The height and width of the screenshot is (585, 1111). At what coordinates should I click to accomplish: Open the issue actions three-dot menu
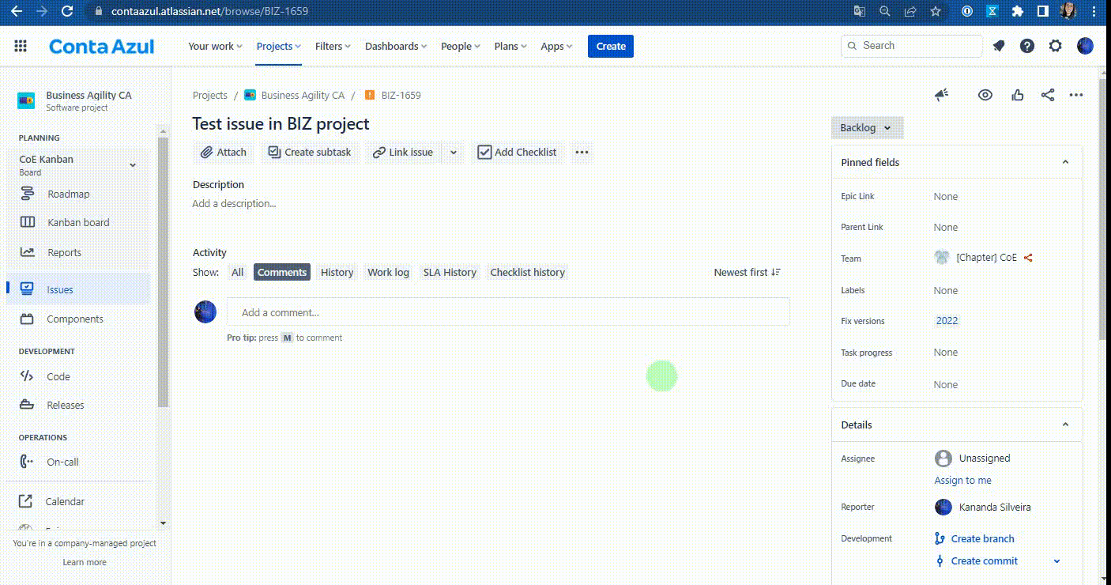click(1076, 95)
